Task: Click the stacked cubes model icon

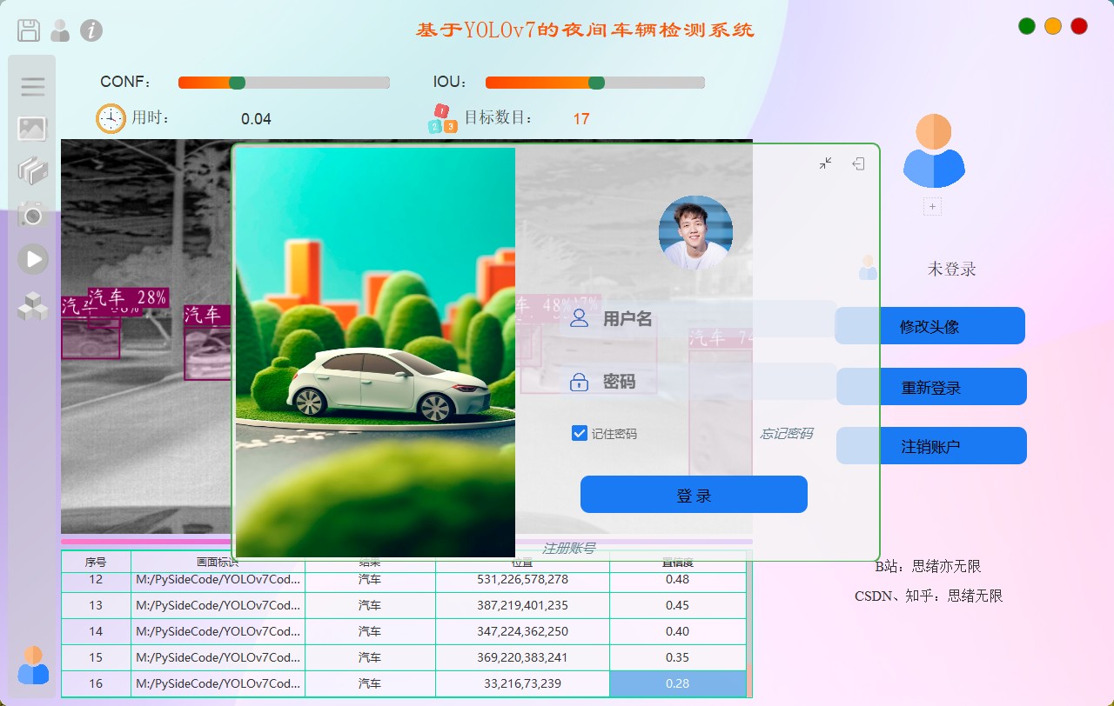Action: click(32, 305)
